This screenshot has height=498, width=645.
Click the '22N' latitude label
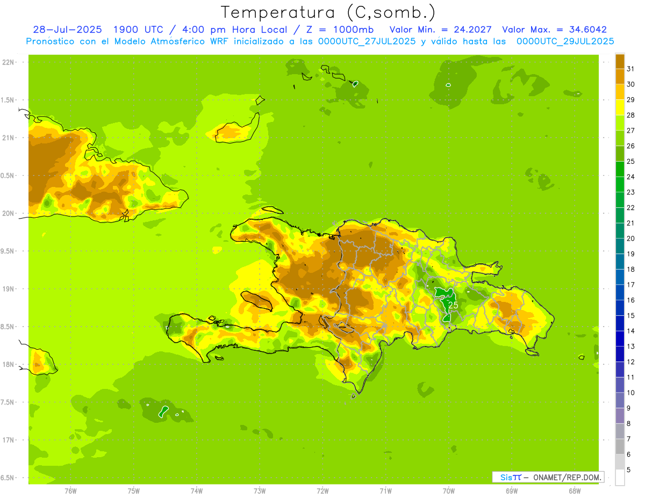click(x=9, y=62)
